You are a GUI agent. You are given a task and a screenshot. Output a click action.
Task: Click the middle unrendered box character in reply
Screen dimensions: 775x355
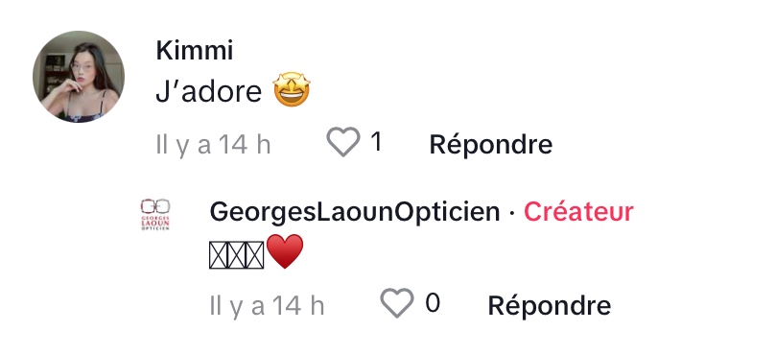(x=237, y=255)
